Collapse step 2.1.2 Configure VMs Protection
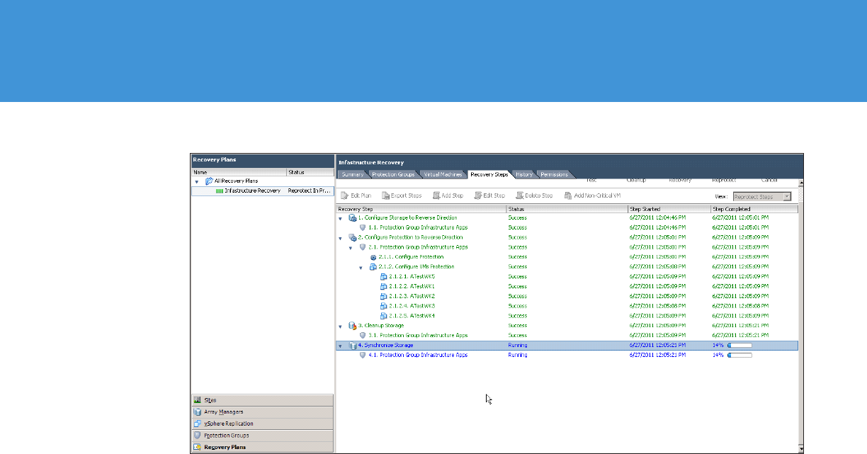Image resolution: width=867 pixels, height=454 pixels. [x=361, y=267]
